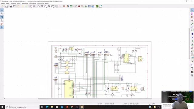Switch units to millimeters
This screenshot has width=194, height=109.
tap(2, 17)
